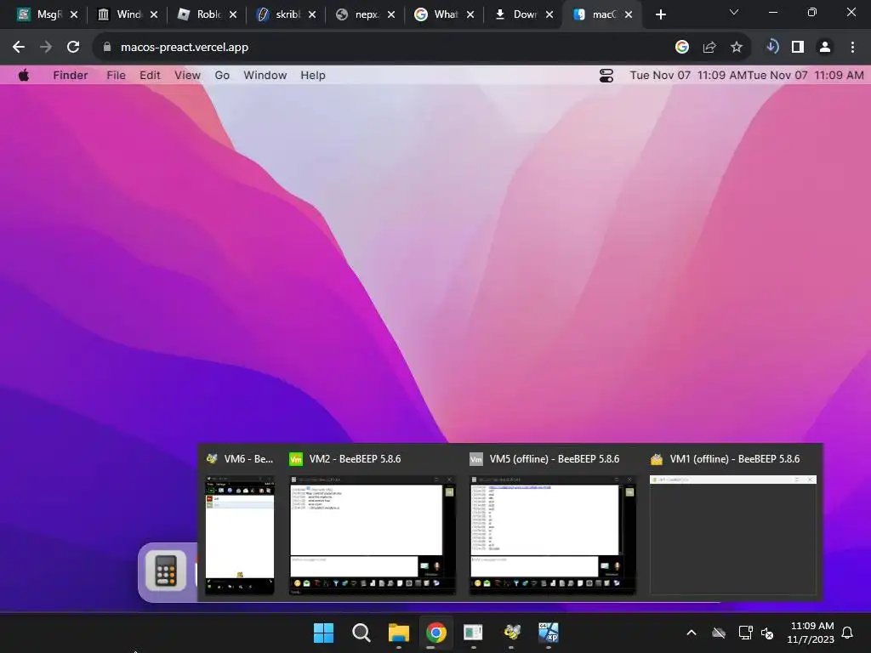The height and width of the screenshot is (653, 871).
Task: Share this page via the share icon
Action: click(709, 48)
